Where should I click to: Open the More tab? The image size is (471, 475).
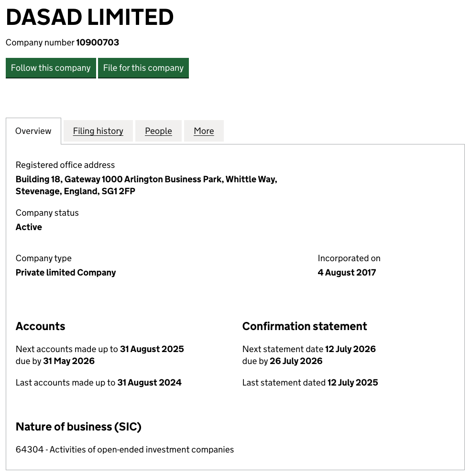coord(204,131)
